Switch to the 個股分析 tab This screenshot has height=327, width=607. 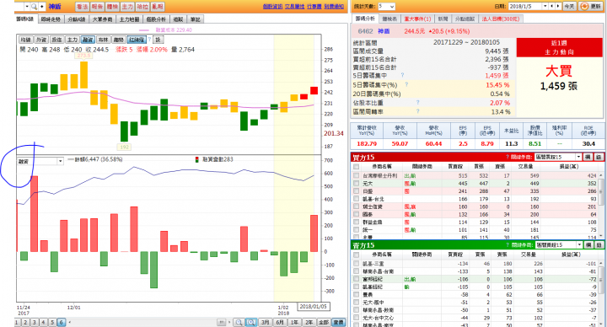(x=156, y=19)
